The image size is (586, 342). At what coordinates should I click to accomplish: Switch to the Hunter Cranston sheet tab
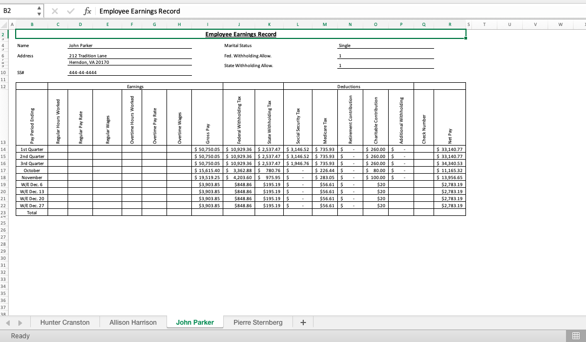[x=65, y=322]
